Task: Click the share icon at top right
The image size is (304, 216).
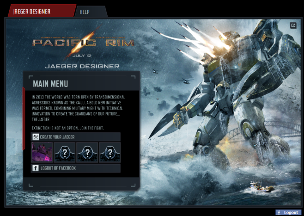Action: click(x=293, y=25)
